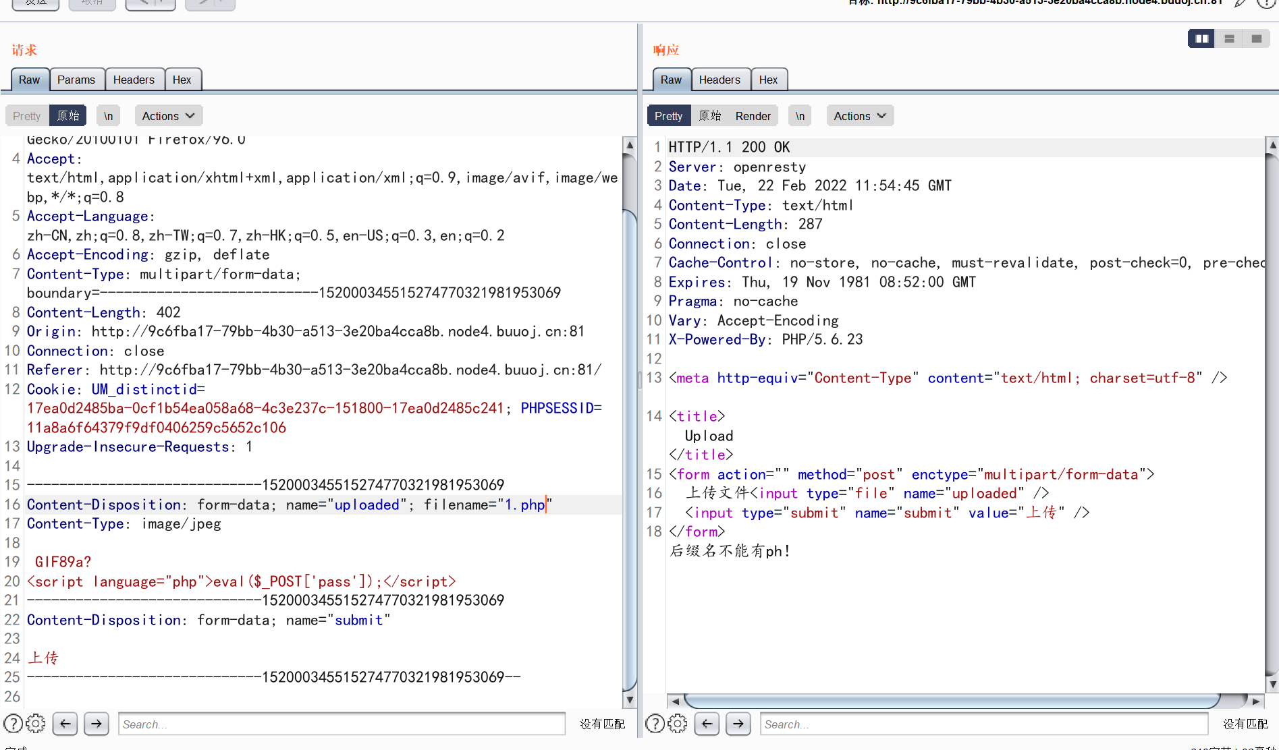Click Date header in response

(811, 185)
